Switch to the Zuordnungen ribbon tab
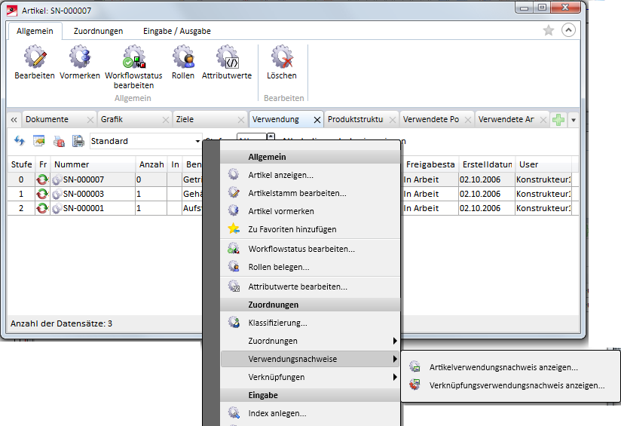This screenshot has height=426, width=621. coord(98,31)
